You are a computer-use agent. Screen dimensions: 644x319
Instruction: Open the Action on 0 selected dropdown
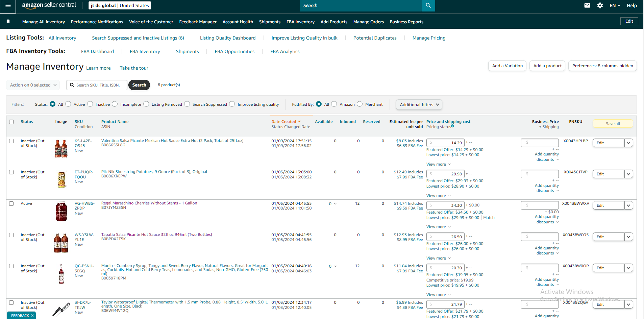33,85
